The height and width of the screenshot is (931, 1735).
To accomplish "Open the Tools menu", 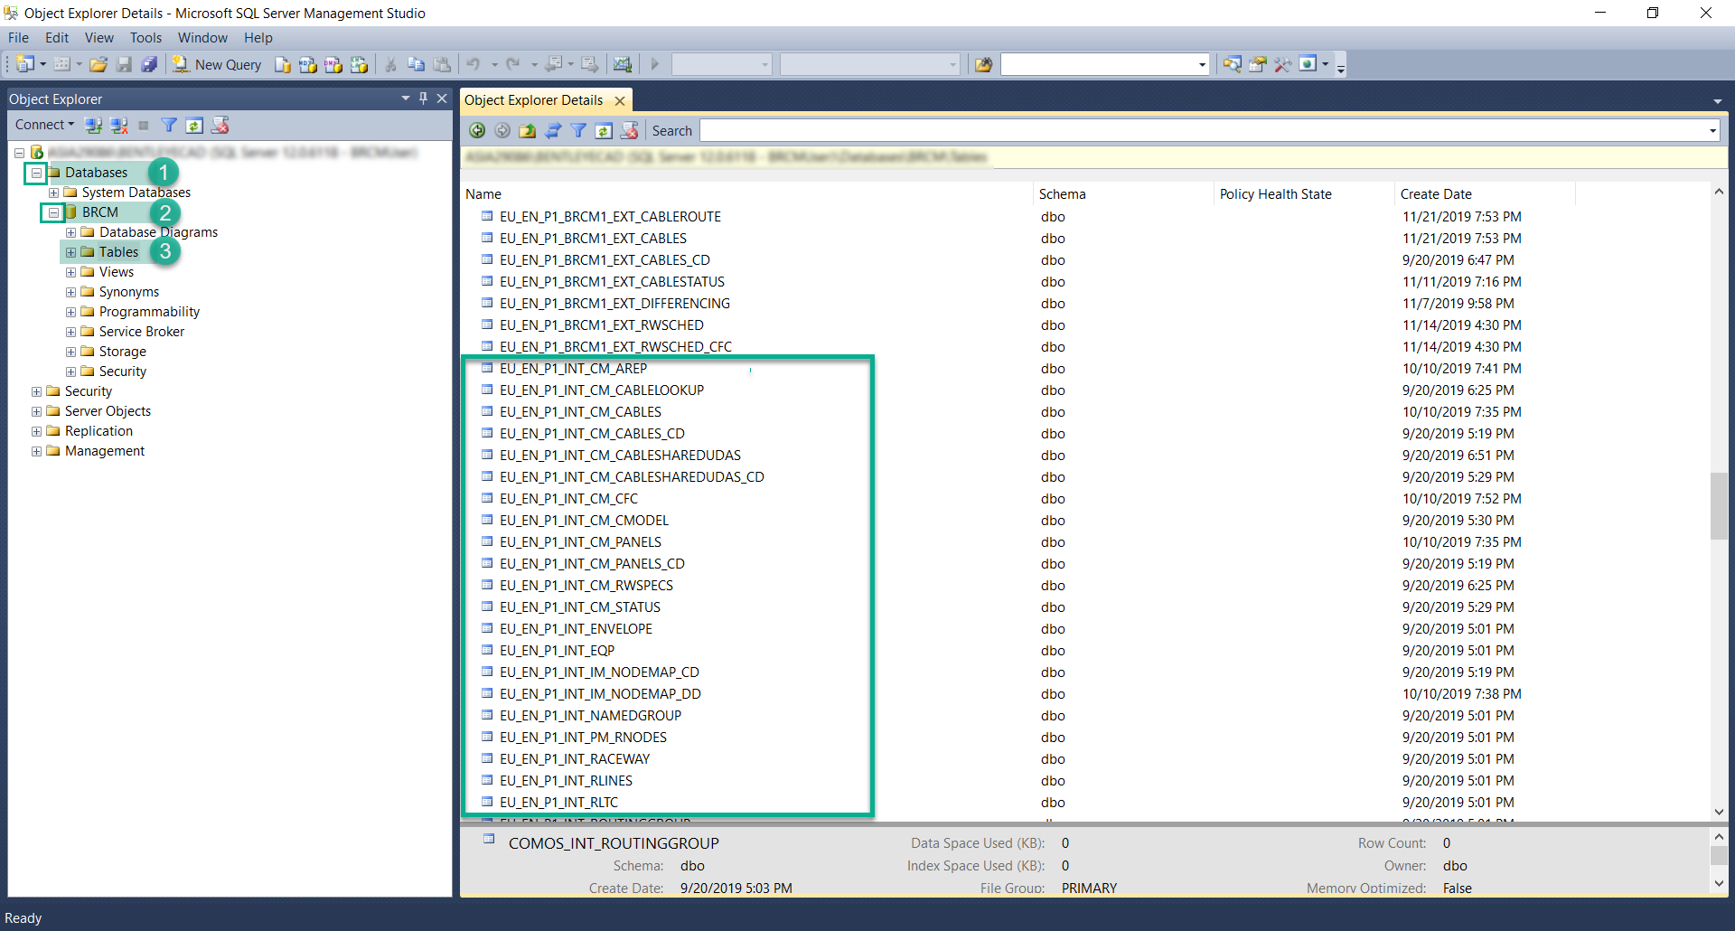I will pos(145,38).
